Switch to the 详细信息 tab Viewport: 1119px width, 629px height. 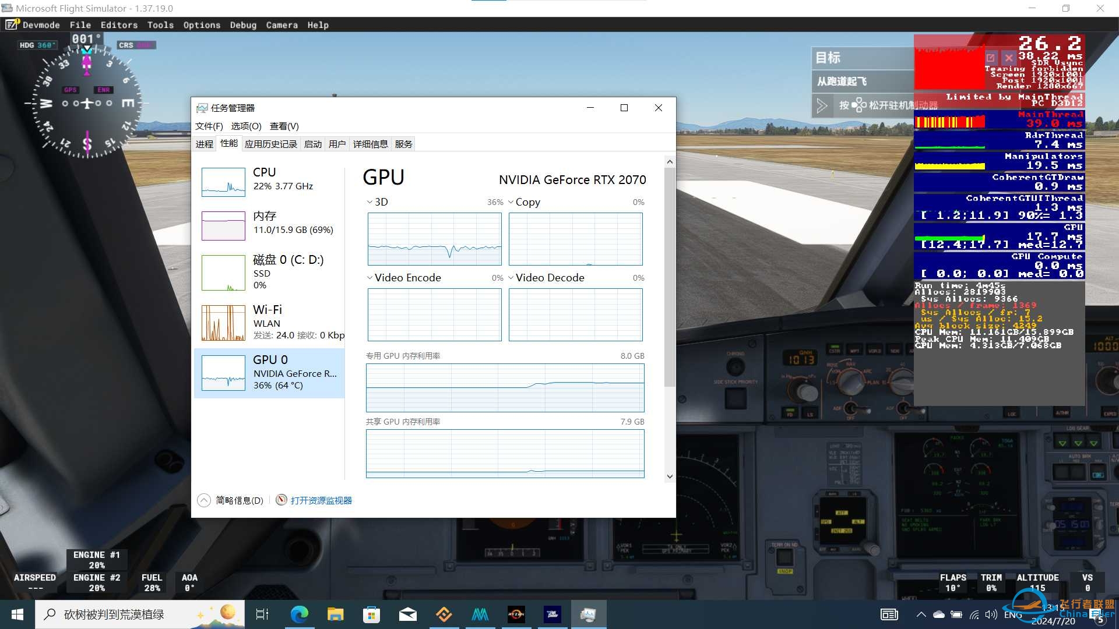(370, 144)
